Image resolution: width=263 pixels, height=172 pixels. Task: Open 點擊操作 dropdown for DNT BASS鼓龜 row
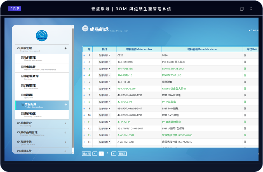point(105,115)
